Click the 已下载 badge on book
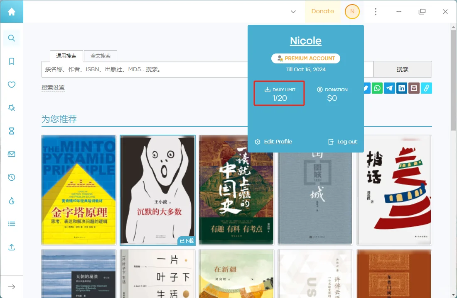457x298 pixels. 187,241
